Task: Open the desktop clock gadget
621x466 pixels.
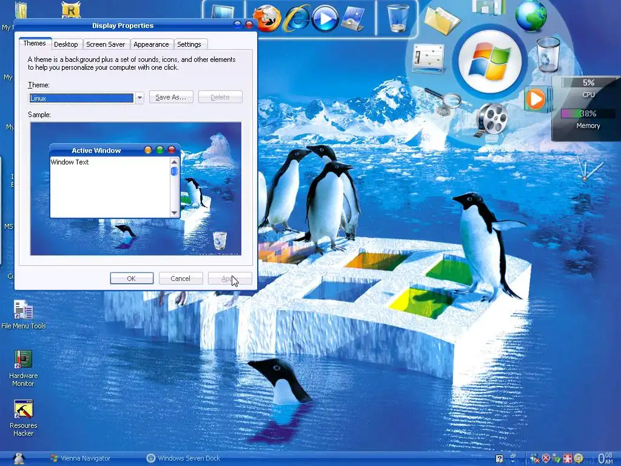Action: [x=586, y=170]
